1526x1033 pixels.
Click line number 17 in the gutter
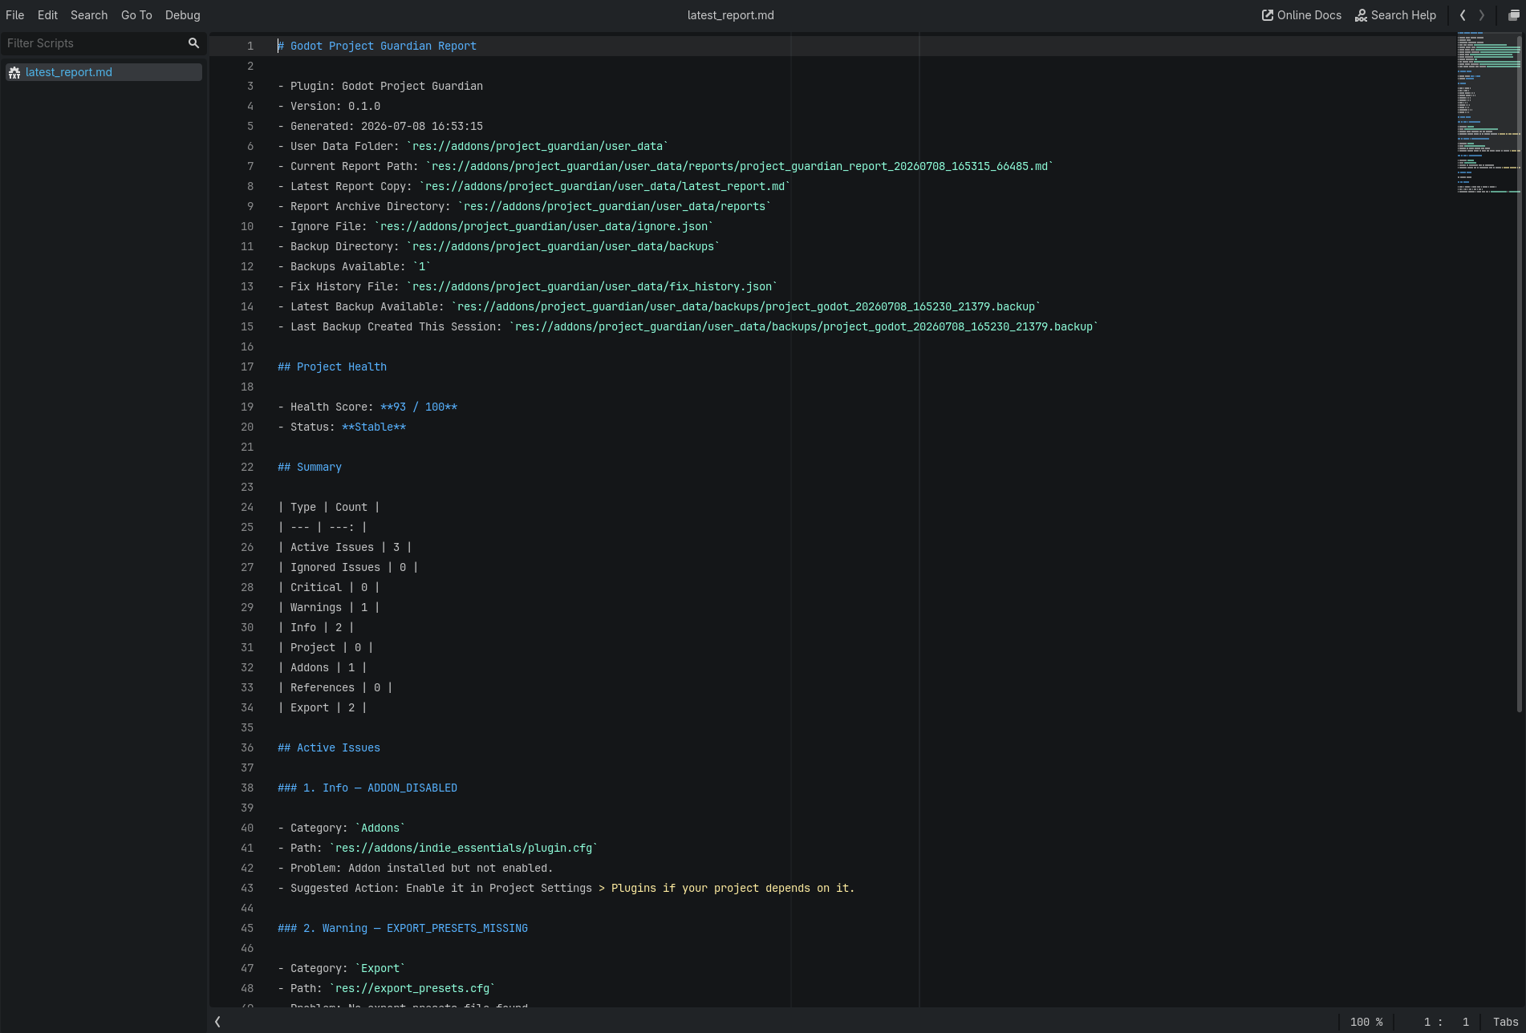pyautogui.click(x=247, y=367)
